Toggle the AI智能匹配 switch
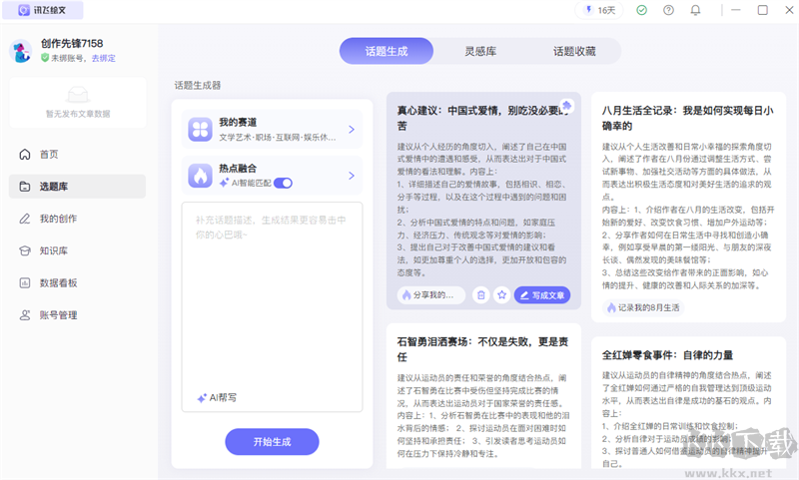The image size is (799, 480). (283, 184)
